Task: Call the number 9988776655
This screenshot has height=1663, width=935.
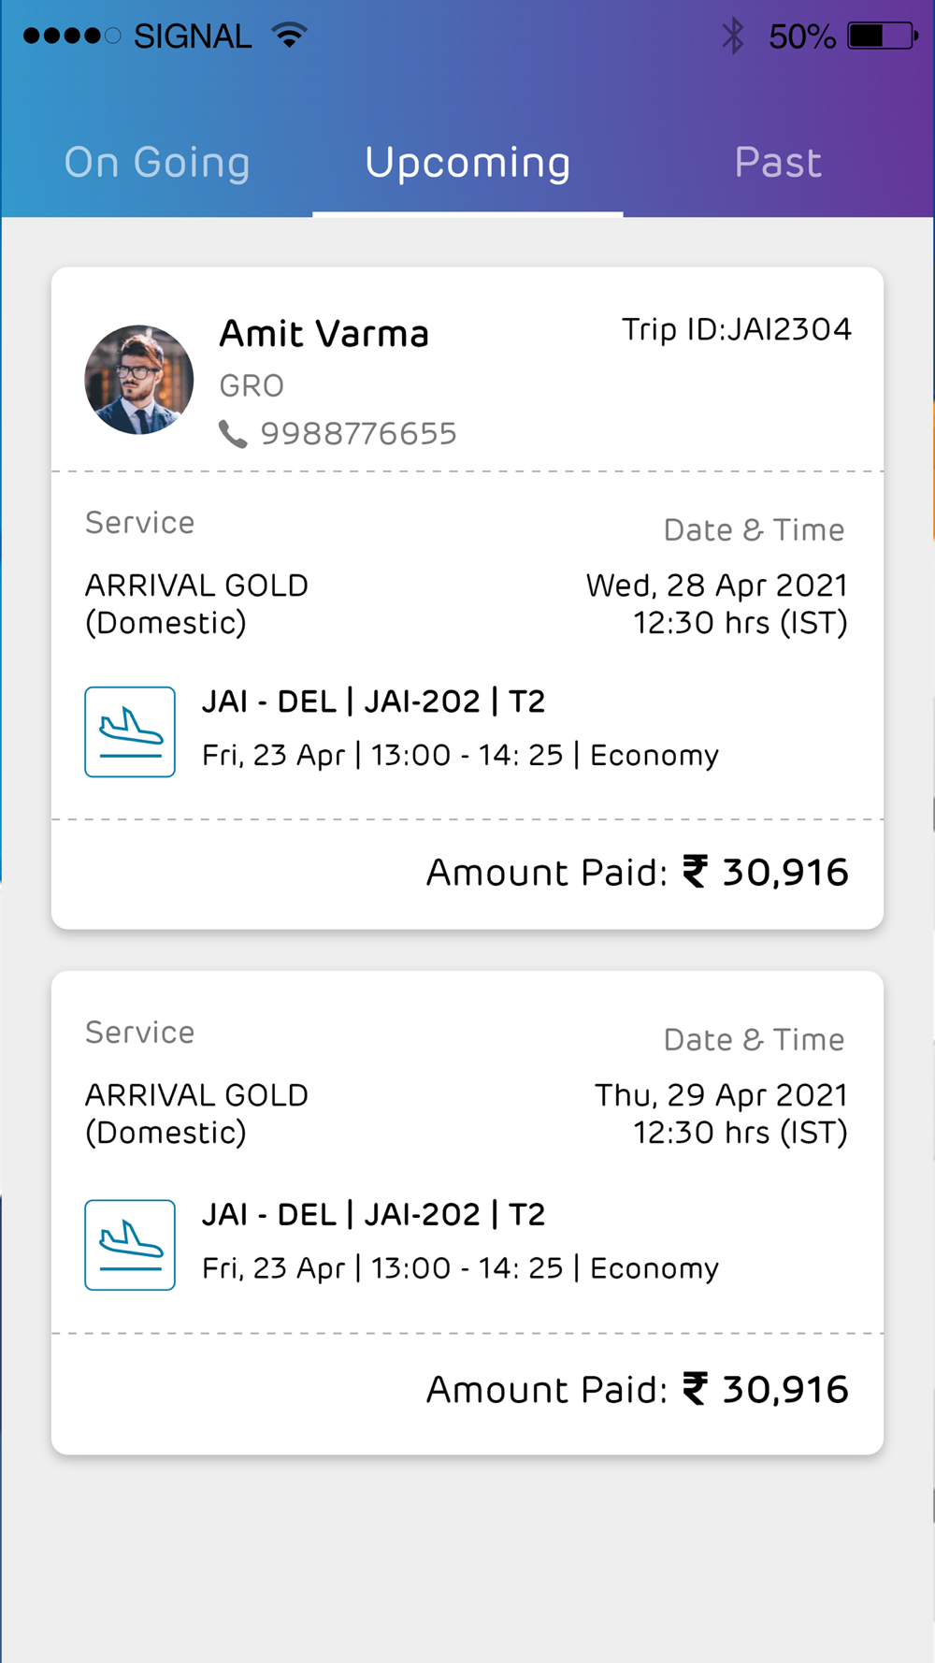Action: coord(358,434)
